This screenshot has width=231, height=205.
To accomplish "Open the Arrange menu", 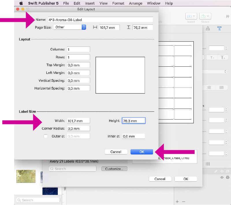I will tap(135, 3).
